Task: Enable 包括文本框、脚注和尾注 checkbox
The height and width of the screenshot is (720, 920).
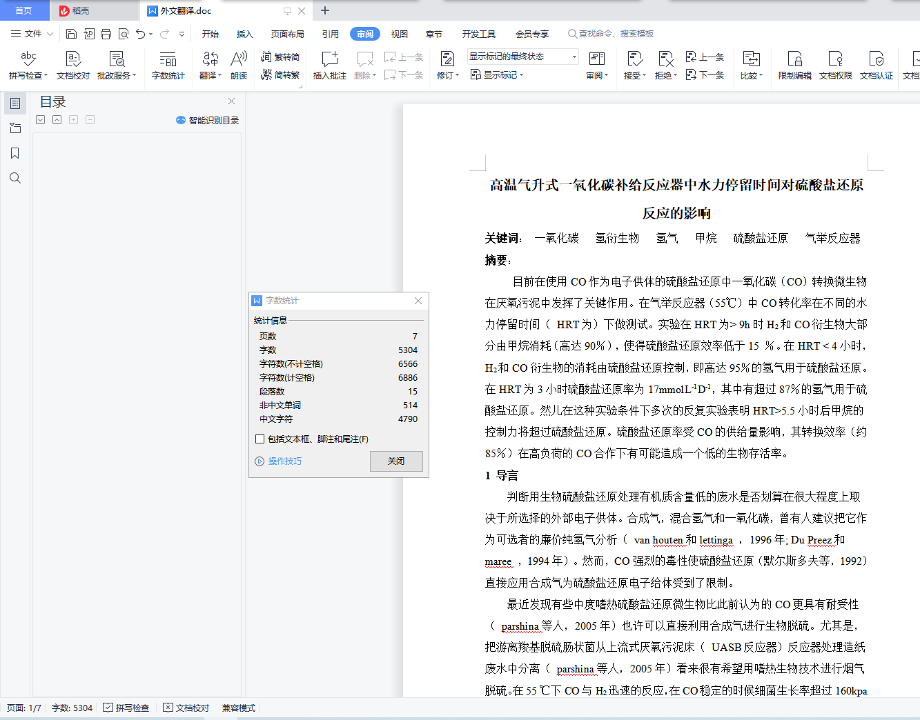Action: coord(260,439)
